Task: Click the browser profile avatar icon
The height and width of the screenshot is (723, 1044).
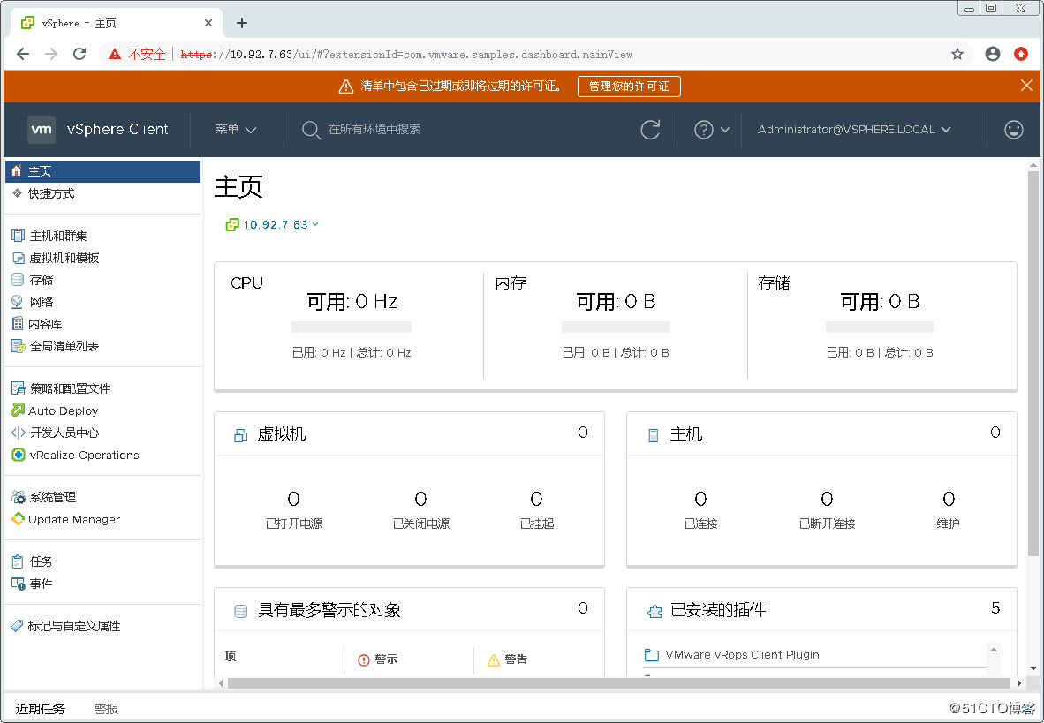Action: pos(992,54)
